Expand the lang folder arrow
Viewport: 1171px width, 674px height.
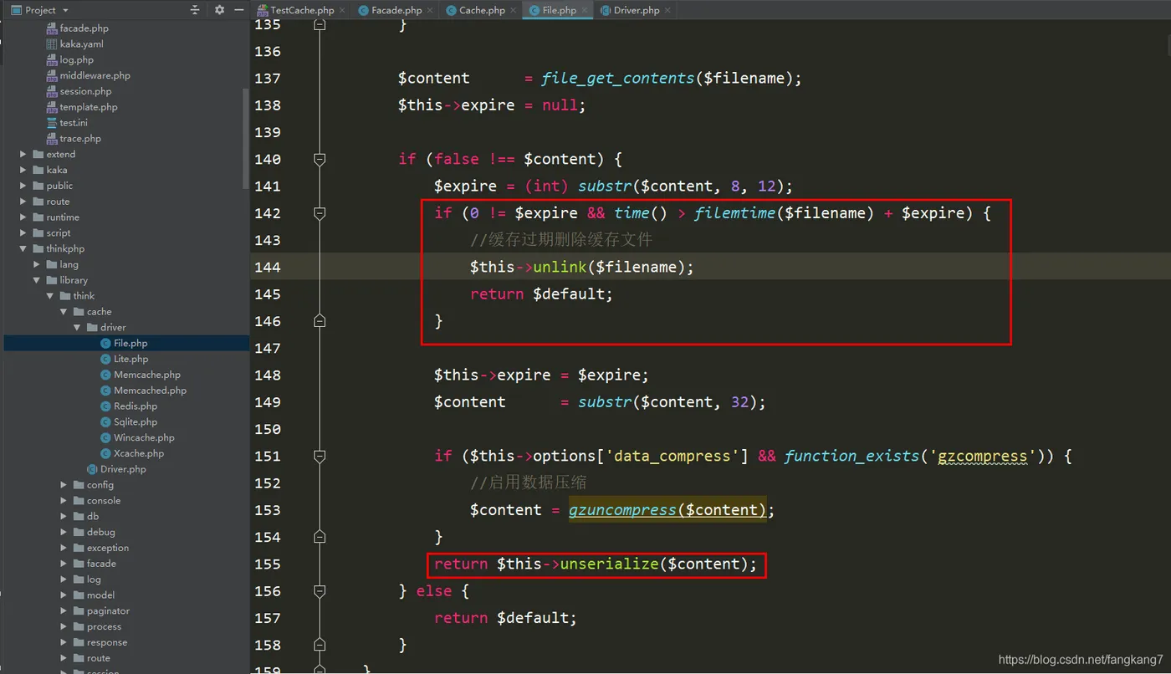[x=37, y=264]
